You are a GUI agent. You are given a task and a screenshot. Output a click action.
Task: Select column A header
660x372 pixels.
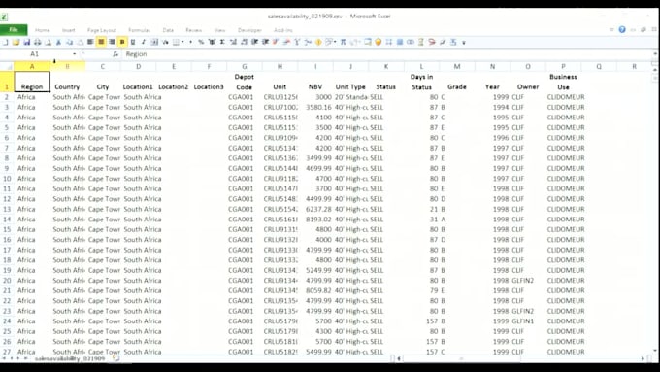click(32, 67)
